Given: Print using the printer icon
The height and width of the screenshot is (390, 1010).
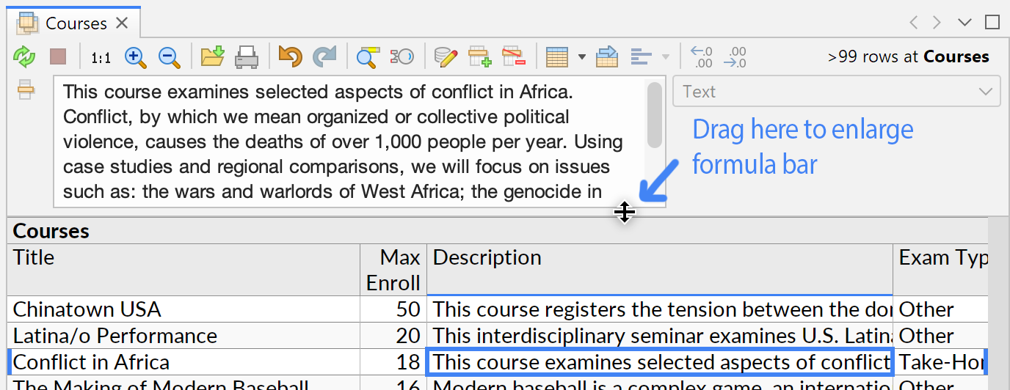Looking at the screenshot, I should pyautogui.click(x=247, y=56).
